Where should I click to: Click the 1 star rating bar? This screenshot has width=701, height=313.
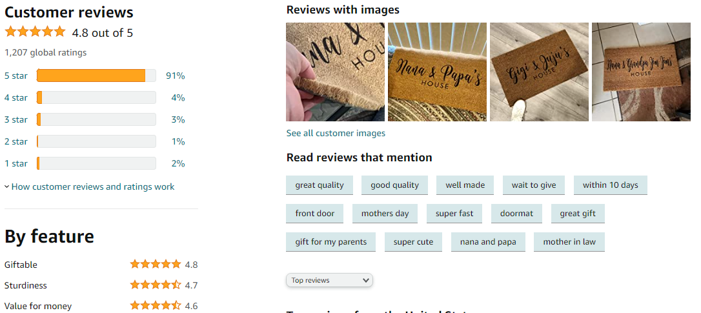click(x=96, y=163)
